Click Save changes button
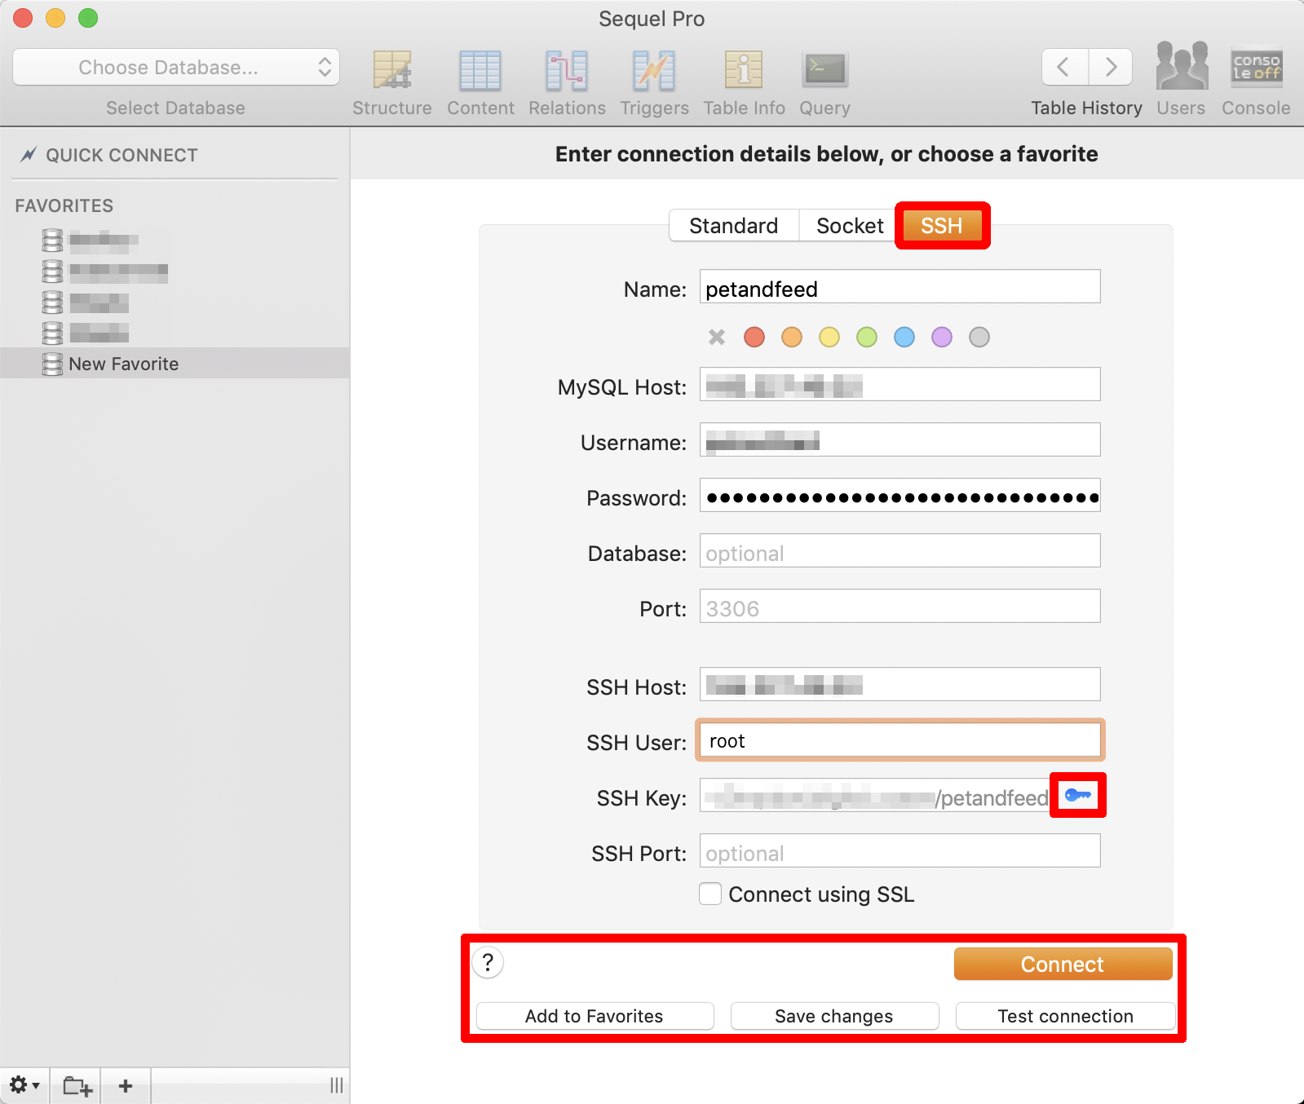The width and height of the screenshot is (1304, 1104). 834,1016
